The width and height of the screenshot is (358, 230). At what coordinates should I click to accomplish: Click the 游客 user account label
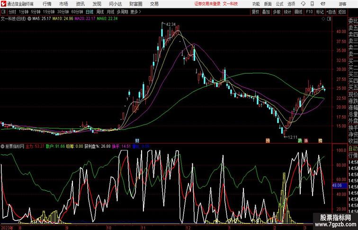point(342,4)
